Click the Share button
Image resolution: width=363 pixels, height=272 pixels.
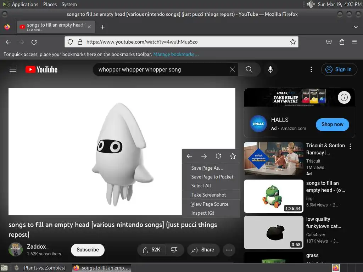point(203,250)
